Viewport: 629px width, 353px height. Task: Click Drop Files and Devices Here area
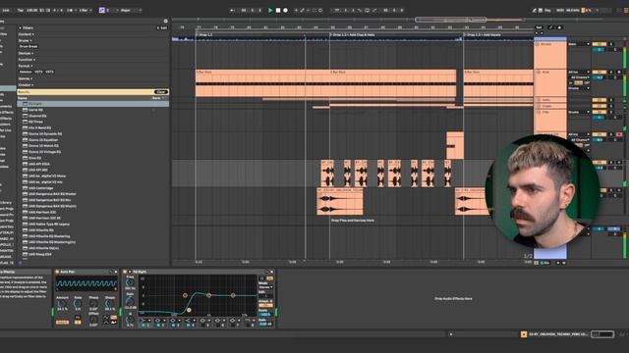(x=353, y=220)
